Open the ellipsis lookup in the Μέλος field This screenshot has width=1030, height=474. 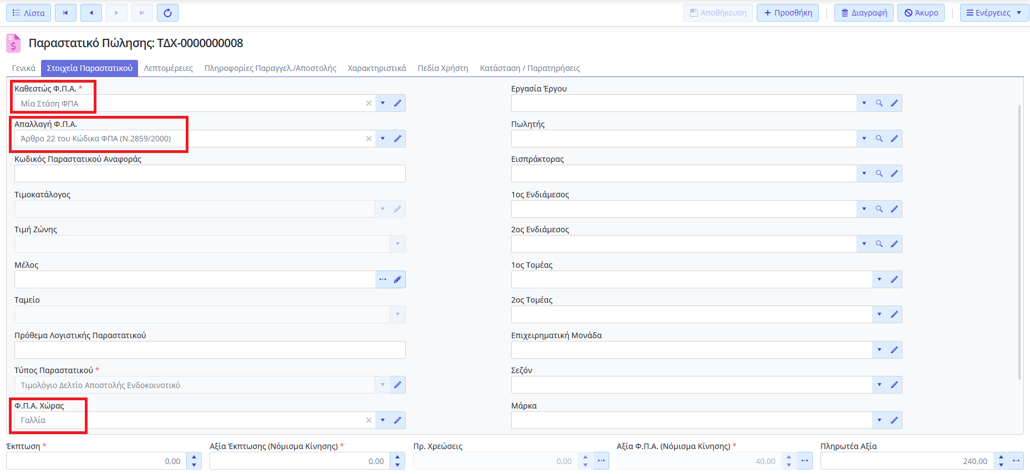click(x=383, y=279)
